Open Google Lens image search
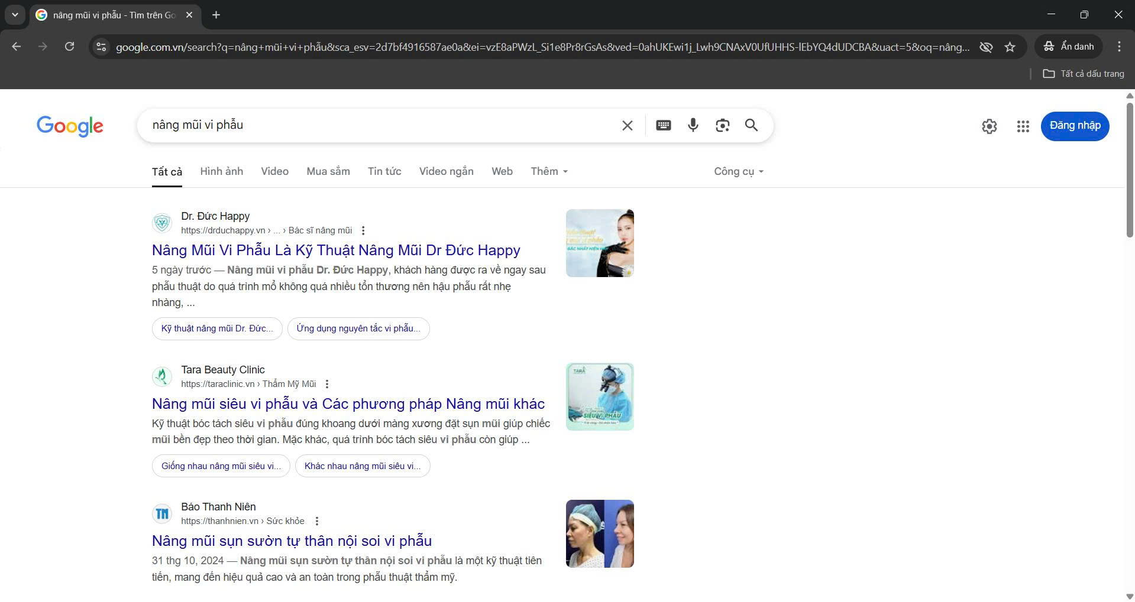 click(722, 125)
